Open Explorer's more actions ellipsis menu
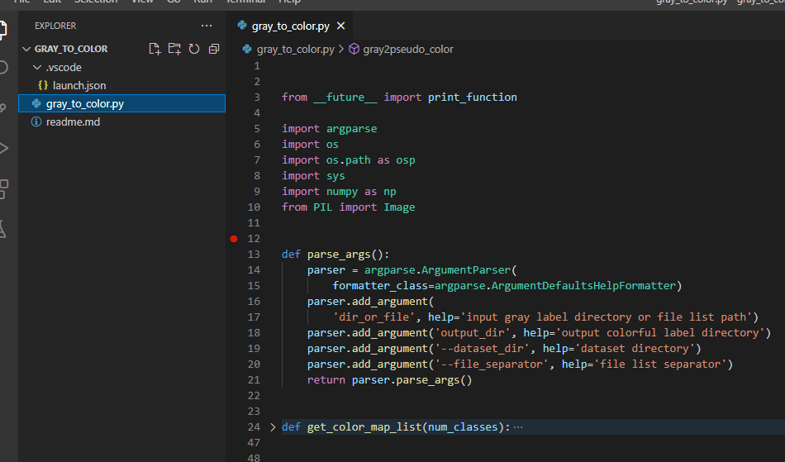The image size is (785, 462). pyautogui.click(x=207, y=26)
